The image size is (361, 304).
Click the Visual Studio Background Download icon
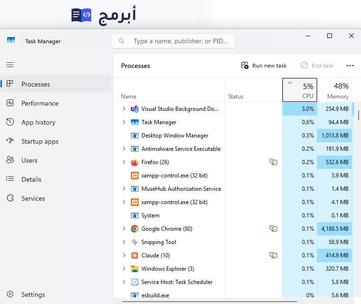tap(135, 109)
